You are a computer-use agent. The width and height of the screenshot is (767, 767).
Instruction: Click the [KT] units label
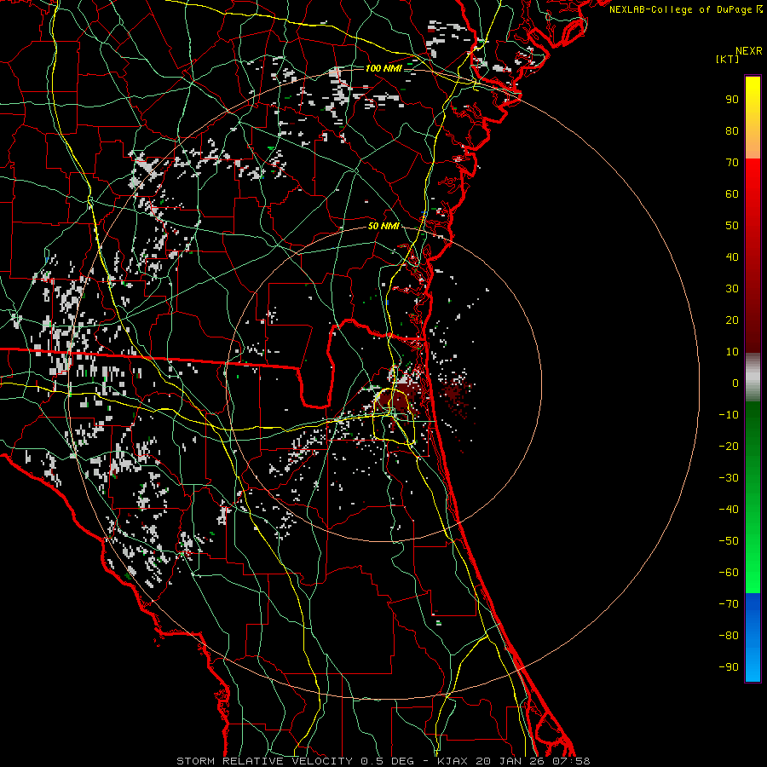(727, 59)
